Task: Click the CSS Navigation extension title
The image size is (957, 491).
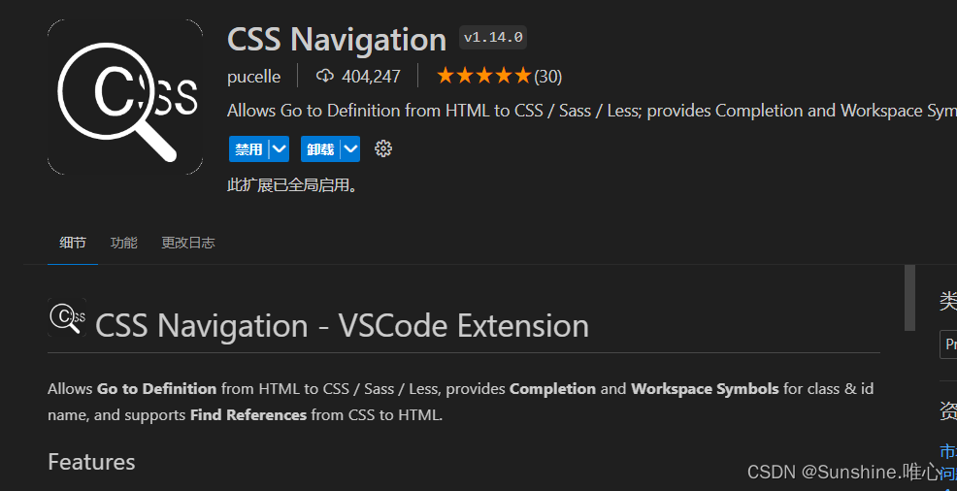Action: pos(337,39)
